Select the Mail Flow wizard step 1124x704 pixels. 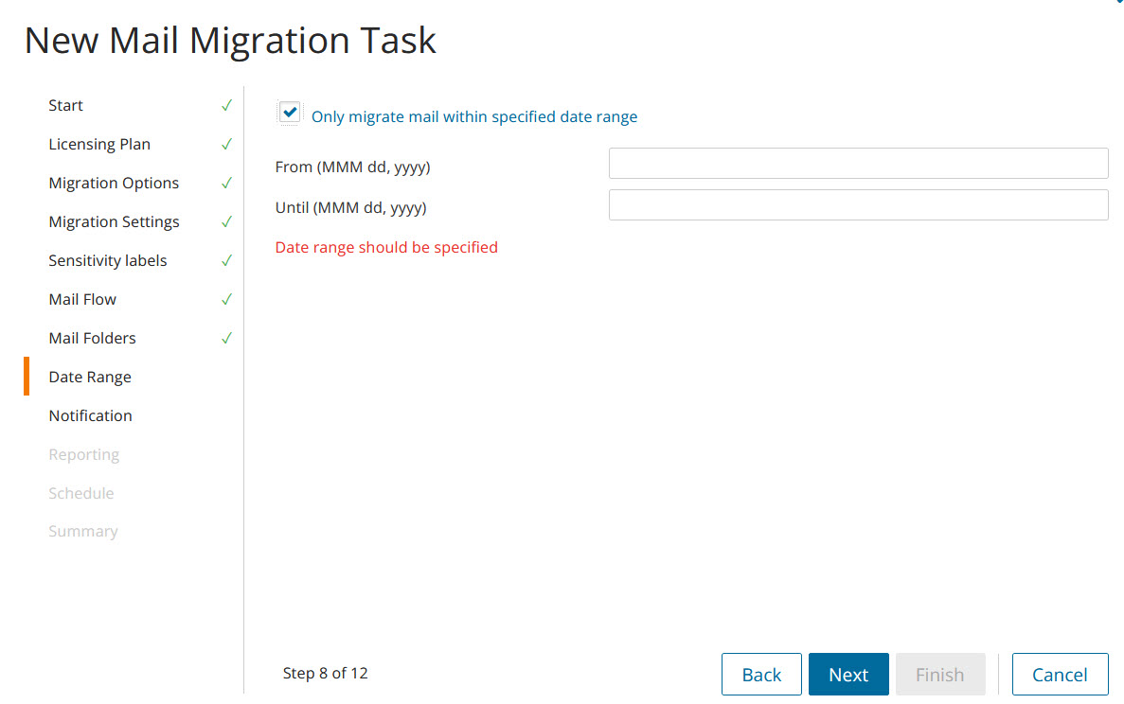click(x=82, y=299)
